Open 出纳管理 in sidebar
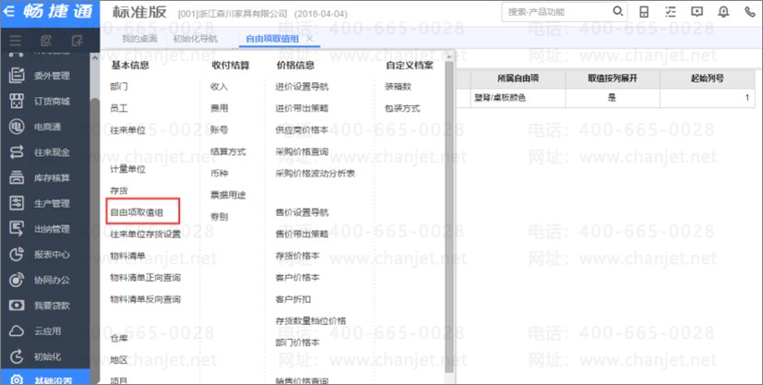 tap(45, 229)
